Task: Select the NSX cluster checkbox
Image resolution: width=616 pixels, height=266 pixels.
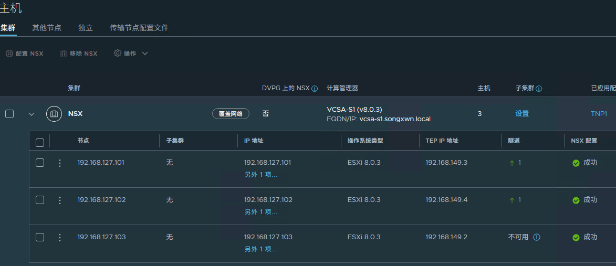Action: pyautogui.click(x=9, y=114)
